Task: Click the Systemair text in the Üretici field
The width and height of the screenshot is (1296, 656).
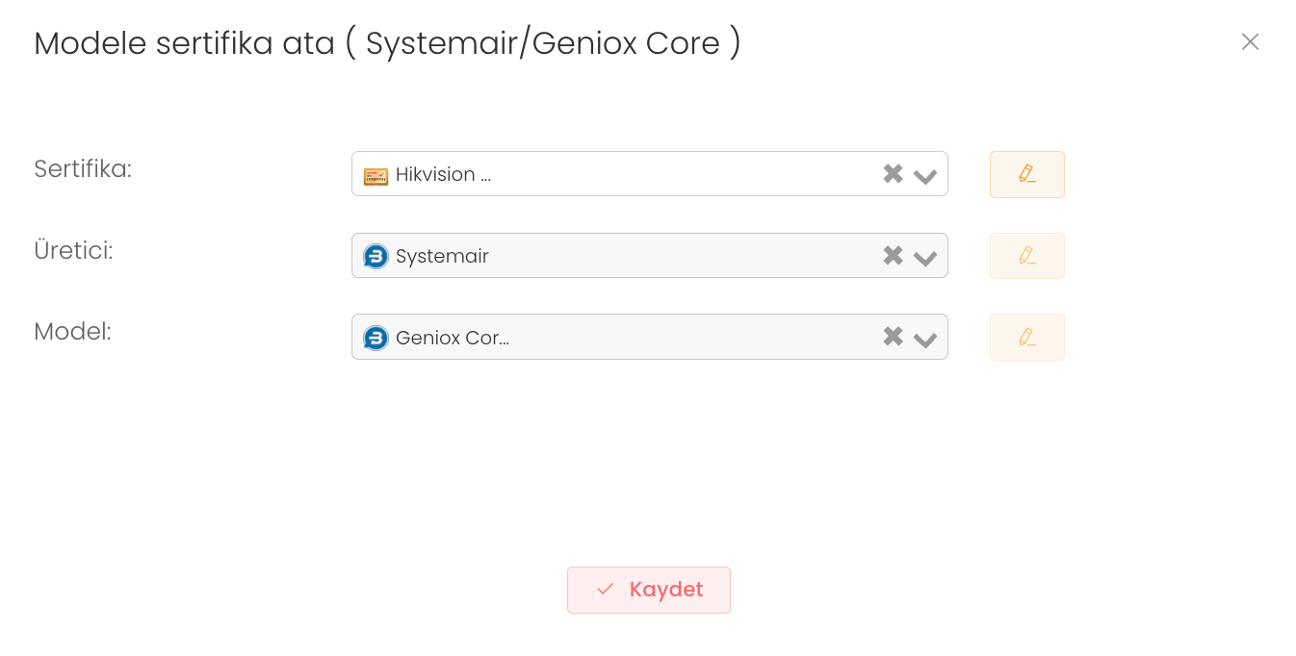Action: click(442, 257)
